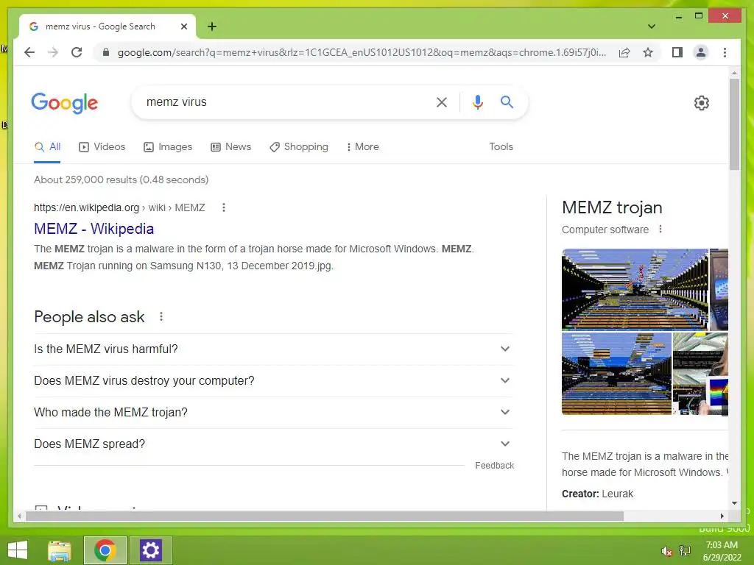Open Chrome three-dot menu
Image resolution: width=754 pixels, height=565 pixels.
(725, 52)
